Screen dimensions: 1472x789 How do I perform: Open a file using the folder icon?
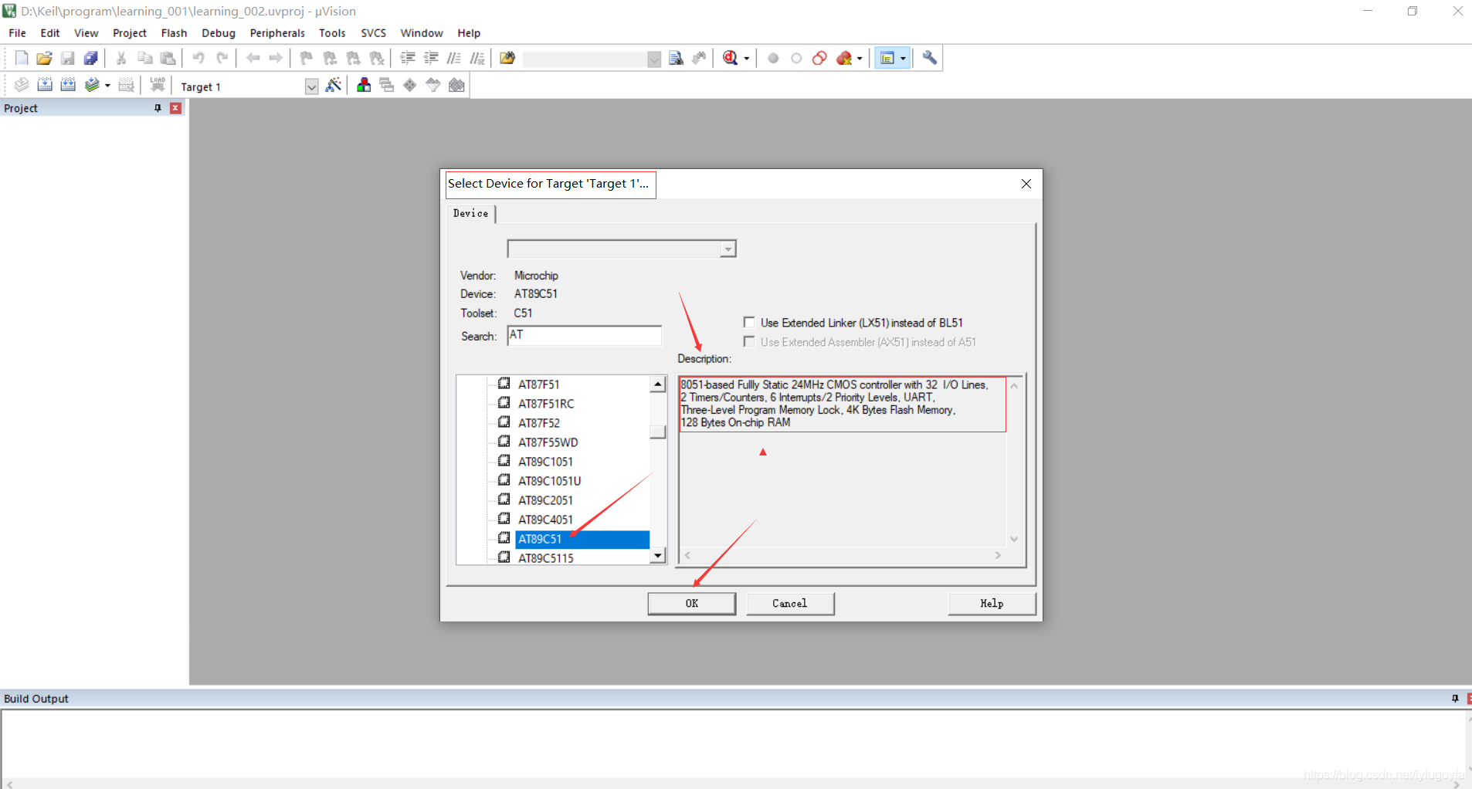tap(45, 58)
